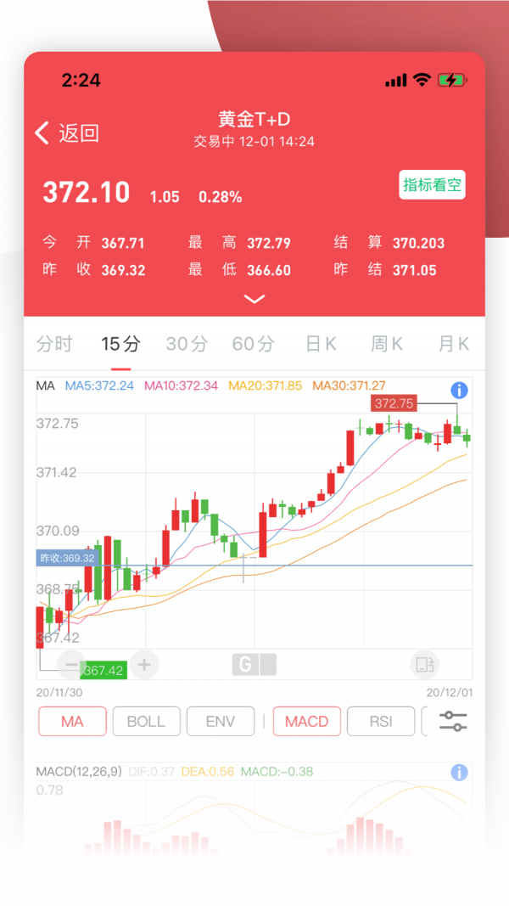Tap the zoom-out minus icon
Viewport: 509px width, 906px height.
click(72, 665)
